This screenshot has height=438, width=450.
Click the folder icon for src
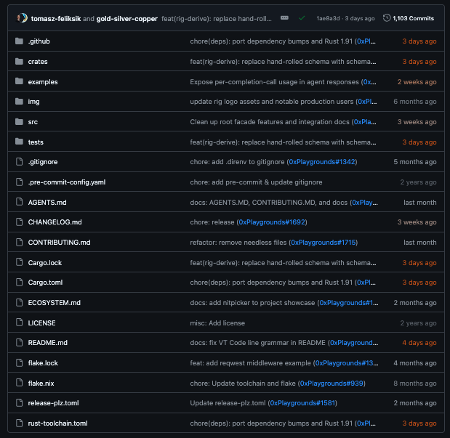click(19, 121)
